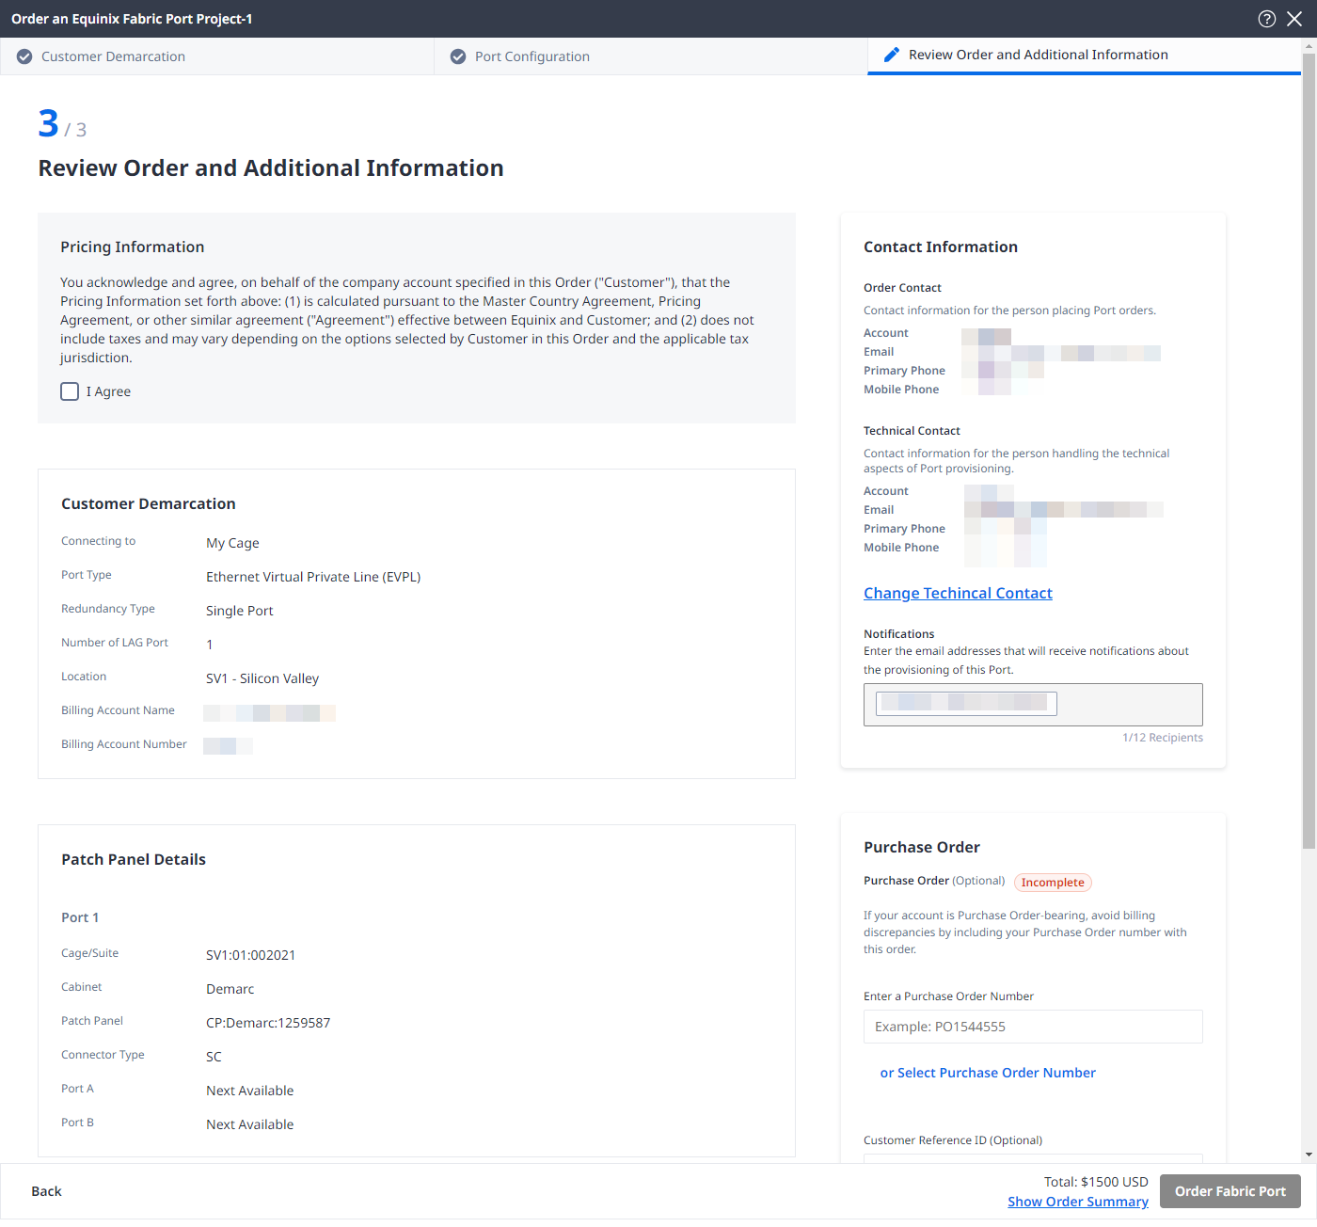This screenshot has height=1227, width=1317.
Task: Click the 'Contact Information' heading
Action: pos(941,247)
